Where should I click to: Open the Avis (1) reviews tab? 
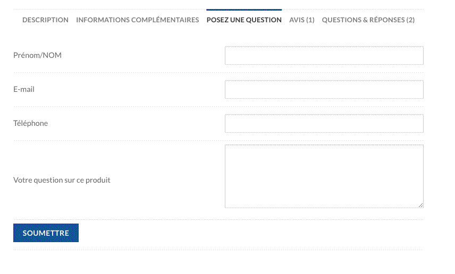[x=301, y=20]
